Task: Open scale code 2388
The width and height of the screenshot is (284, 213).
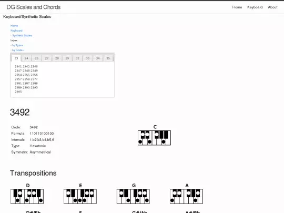Action: [34, 83]
